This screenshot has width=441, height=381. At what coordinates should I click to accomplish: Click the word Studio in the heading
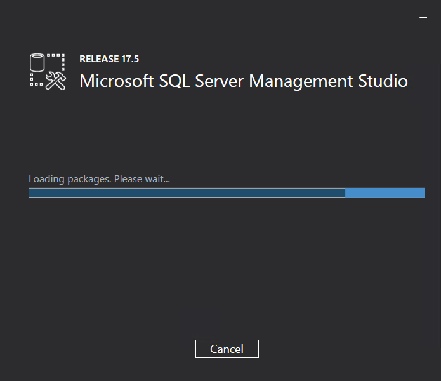point(383,81)
